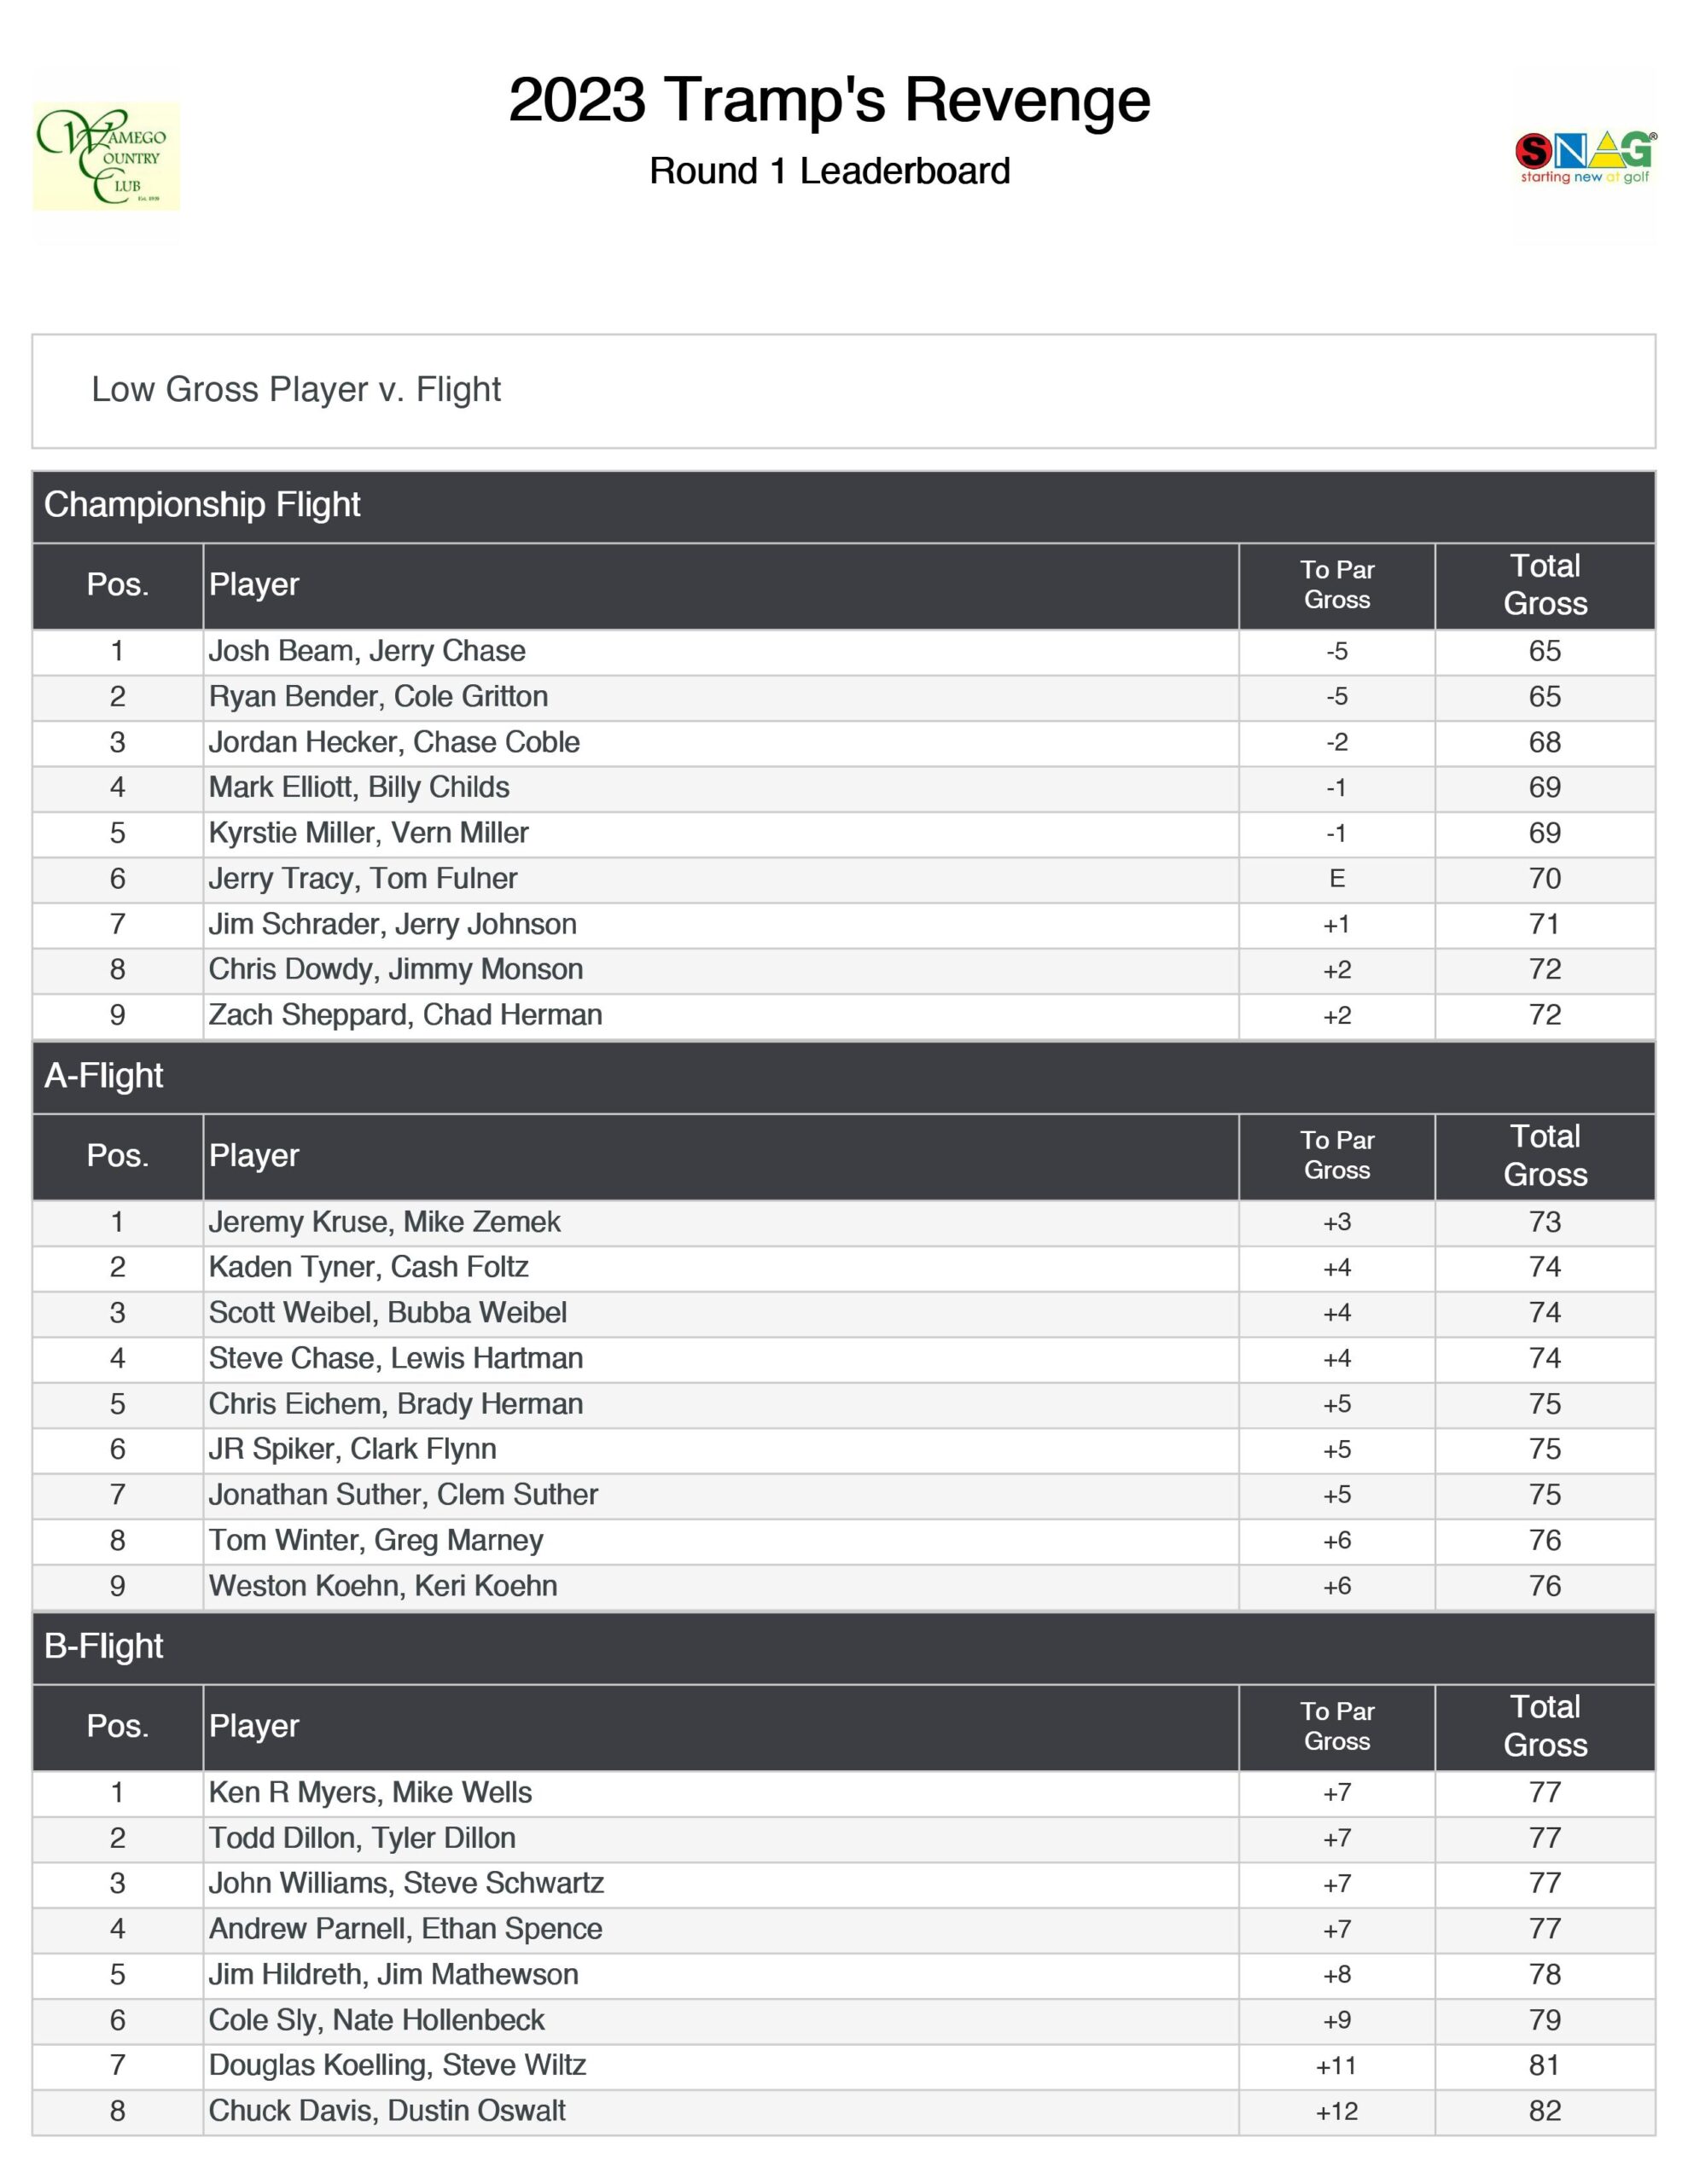
Task: Select the A-Flight section header
Action: (x=104, y=1076)
